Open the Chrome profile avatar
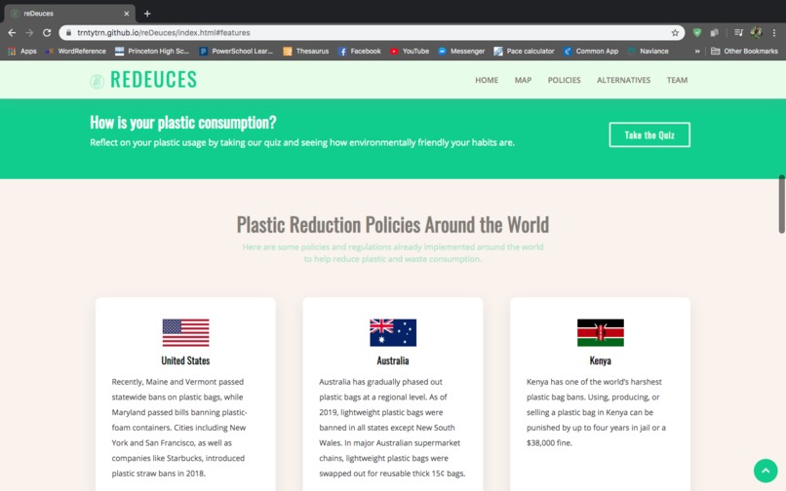 click(756, 32)
